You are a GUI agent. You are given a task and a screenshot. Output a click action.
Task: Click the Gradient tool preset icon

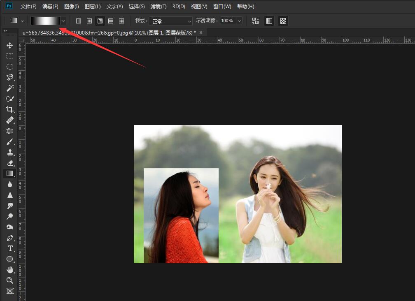14,21
